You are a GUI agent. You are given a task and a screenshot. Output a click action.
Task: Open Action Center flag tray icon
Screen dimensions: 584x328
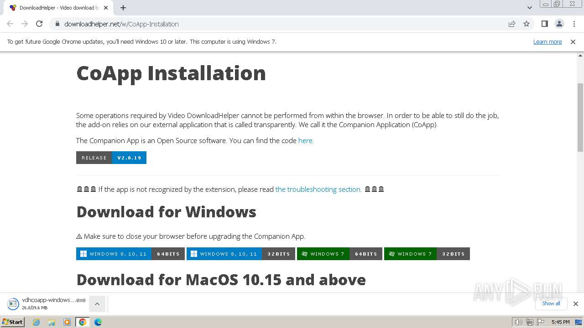coord(540,322)
